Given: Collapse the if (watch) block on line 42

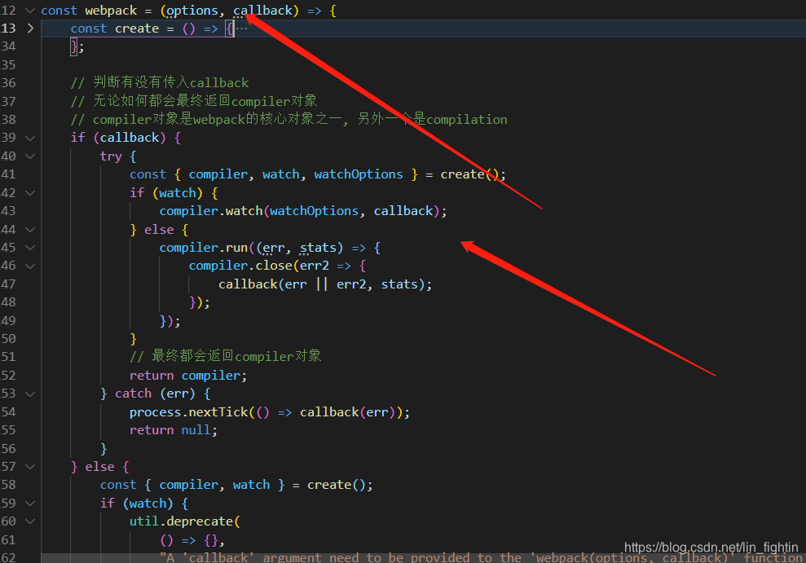Looking at the screenshot, I should (30, 193).
